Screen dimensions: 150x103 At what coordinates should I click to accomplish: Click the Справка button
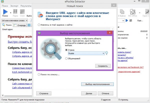coord(44,93)
